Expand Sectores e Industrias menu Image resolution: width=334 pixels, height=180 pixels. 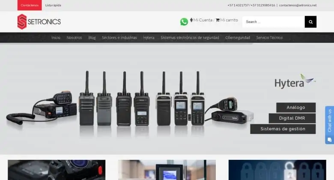tap(119, 38)
